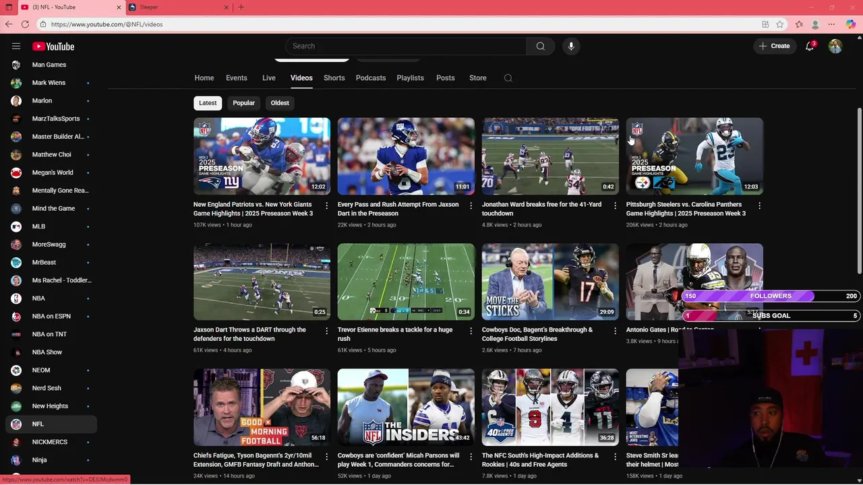The height and width of the screenshot is (485, 863).
Task: Open the Posts tab
Action: click(446, 78)
